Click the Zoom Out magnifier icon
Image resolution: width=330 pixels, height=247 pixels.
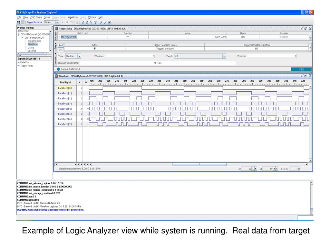click(105, 22)
